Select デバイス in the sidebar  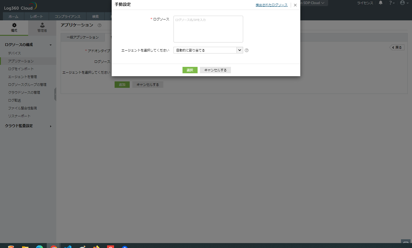(x=15, y=53)
